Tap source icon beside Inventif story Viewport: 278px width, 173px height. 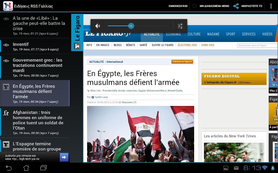6,45
